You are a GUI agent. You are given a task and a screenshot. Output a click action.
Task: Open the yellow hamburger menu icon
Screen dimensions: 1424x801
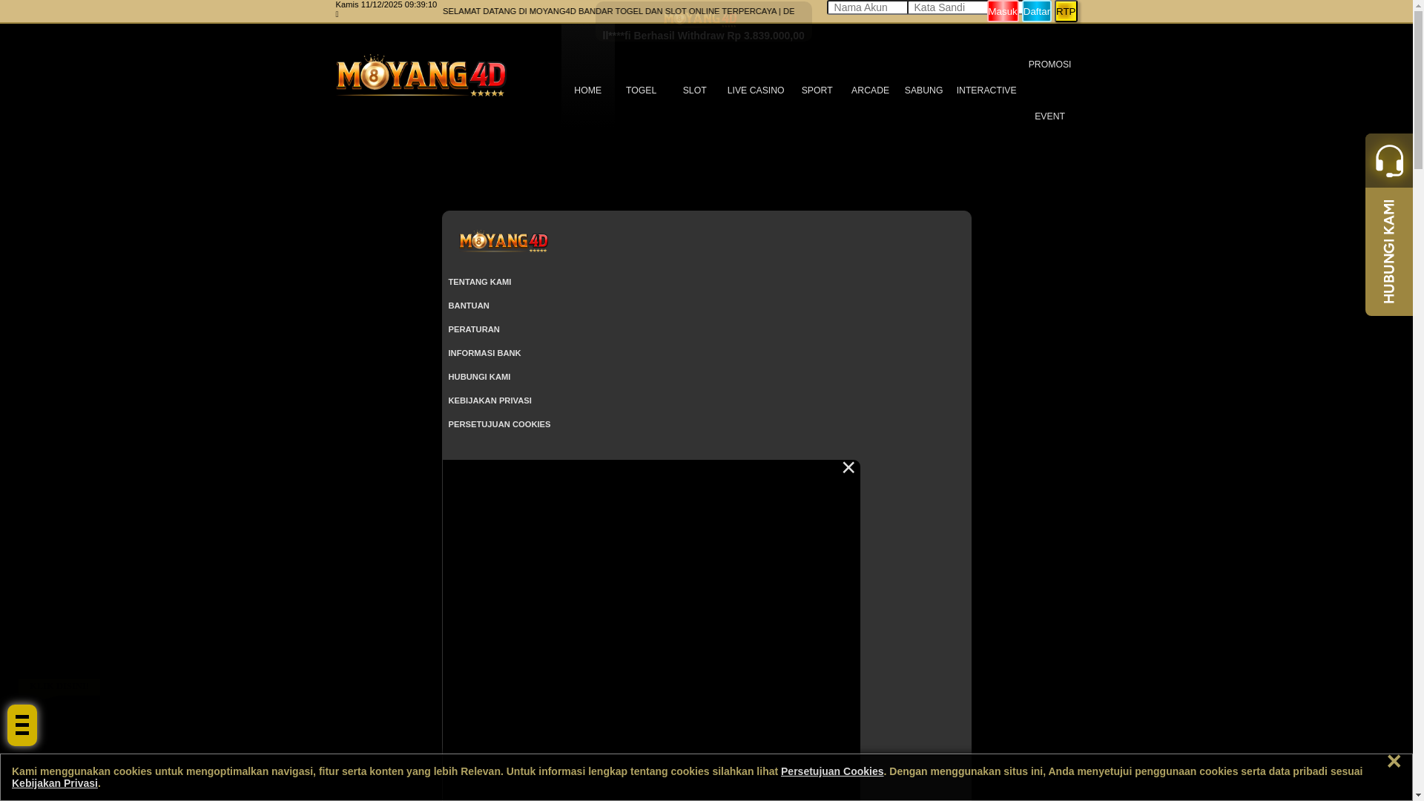point(22,725)
